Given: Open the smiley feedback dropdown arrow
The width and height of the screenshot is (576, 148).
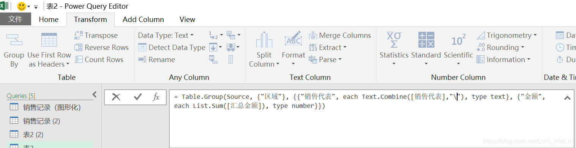Looking at the screenshot, I should (29, 7).
